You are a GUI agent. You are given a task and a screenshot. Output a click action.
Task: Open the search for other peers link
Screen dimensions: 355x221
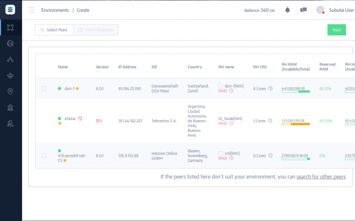click(321, 176)
